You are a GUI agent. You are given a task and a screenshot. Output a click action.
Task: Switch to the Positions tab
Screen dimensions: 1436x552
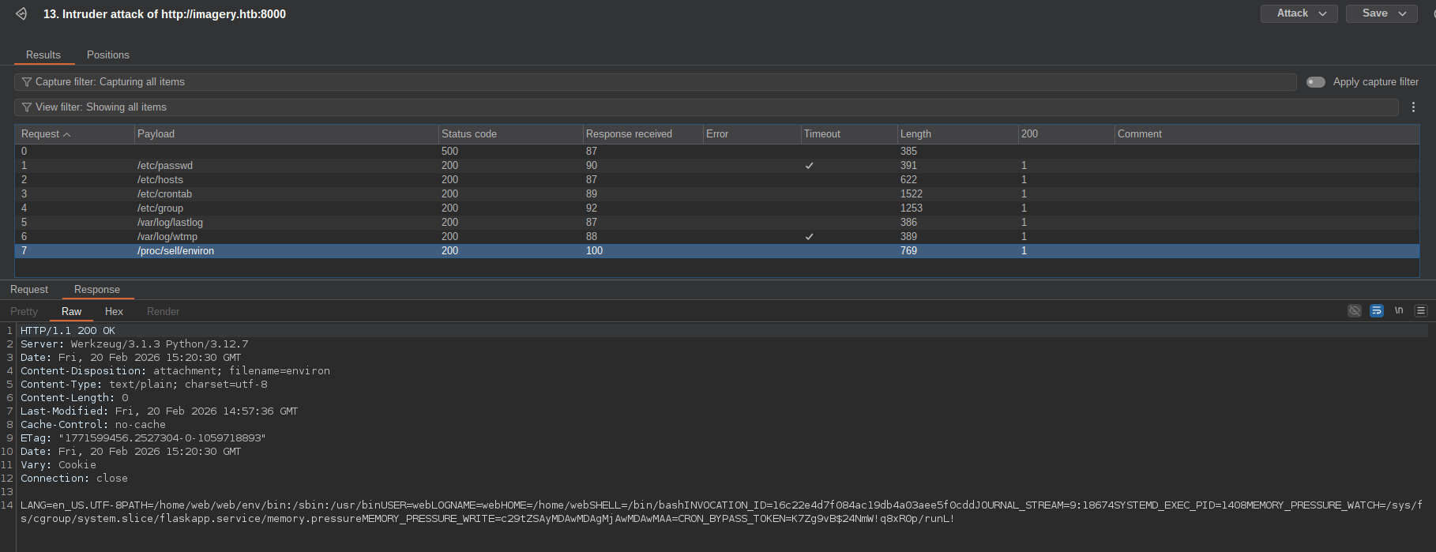coord(108,55)
